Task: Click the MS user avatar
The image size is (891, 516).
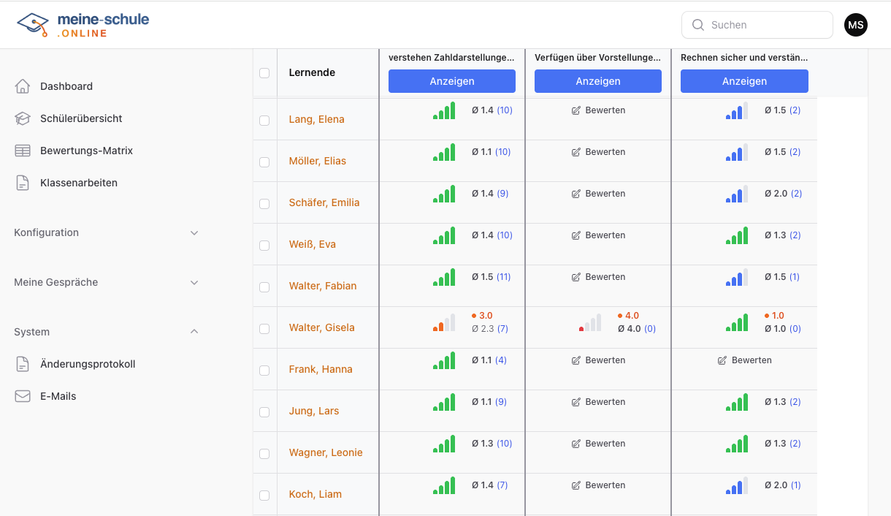Action: (856, 25)
